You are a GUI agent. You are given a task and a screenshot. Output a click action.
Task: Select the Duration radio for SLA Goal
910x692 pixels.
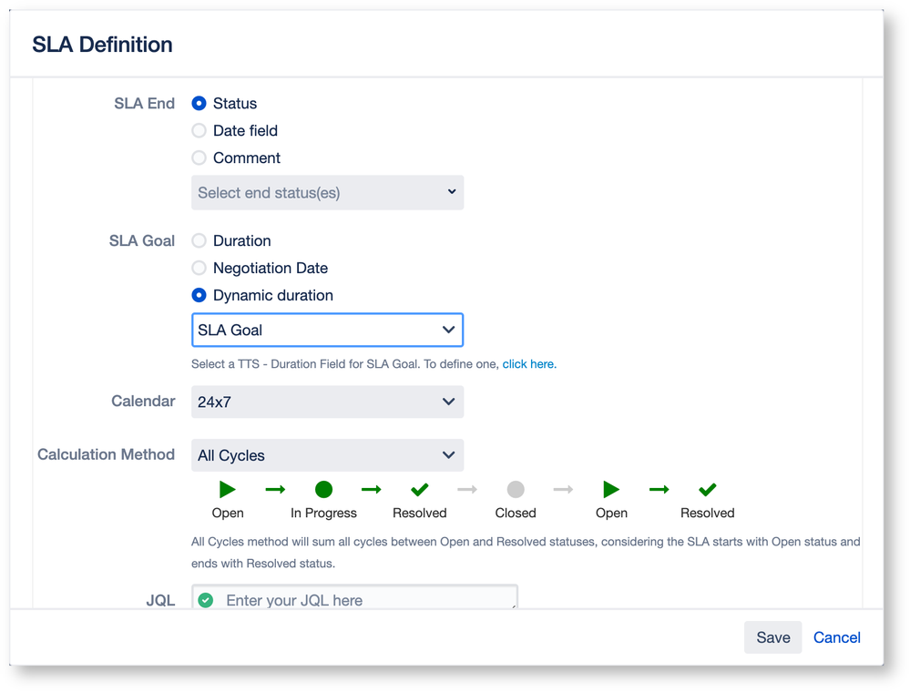(199, 241)
